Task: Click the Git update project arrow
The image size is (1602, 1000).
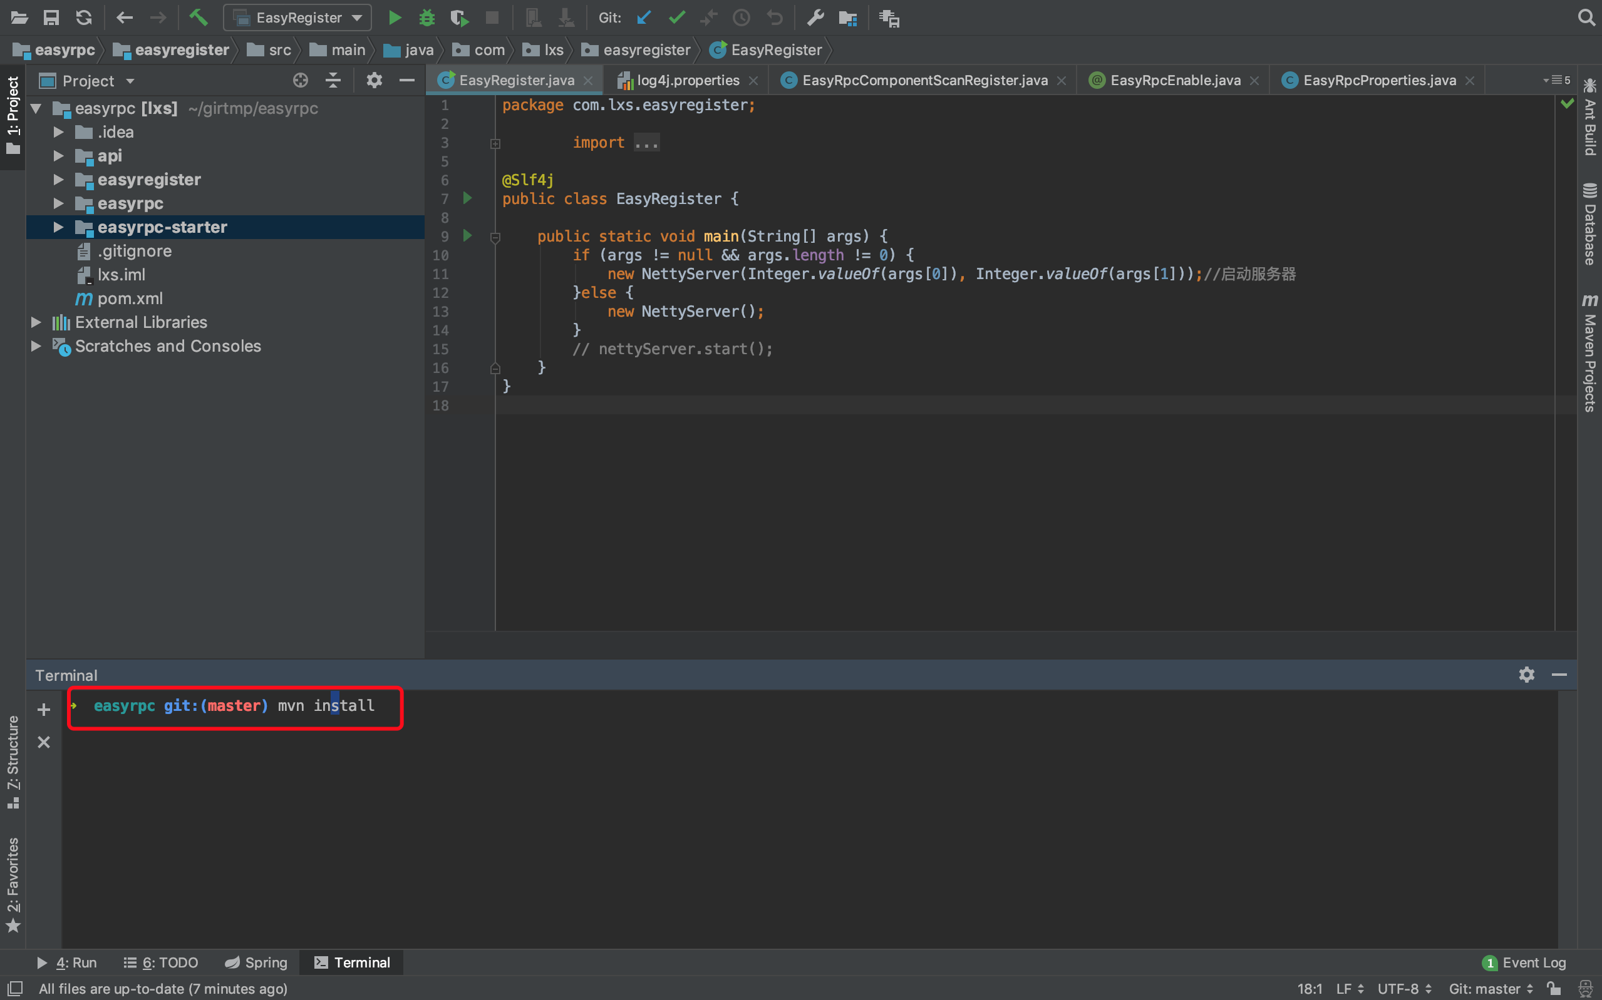Action: 643,18
